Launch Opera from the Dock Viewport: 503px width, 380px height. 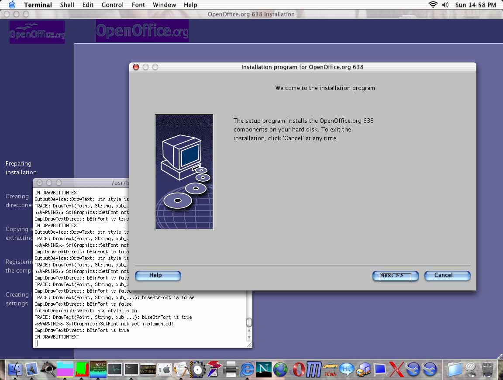298,369
